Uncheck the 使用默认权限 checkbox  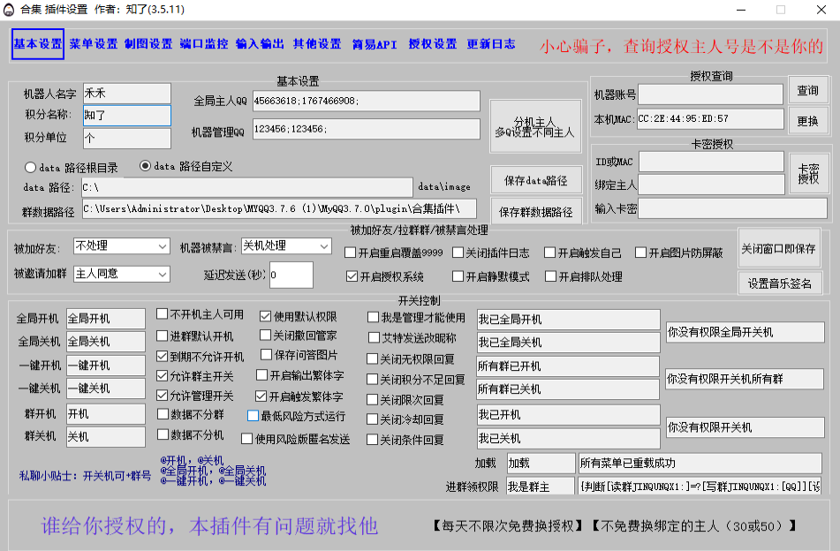click(266, 316)
